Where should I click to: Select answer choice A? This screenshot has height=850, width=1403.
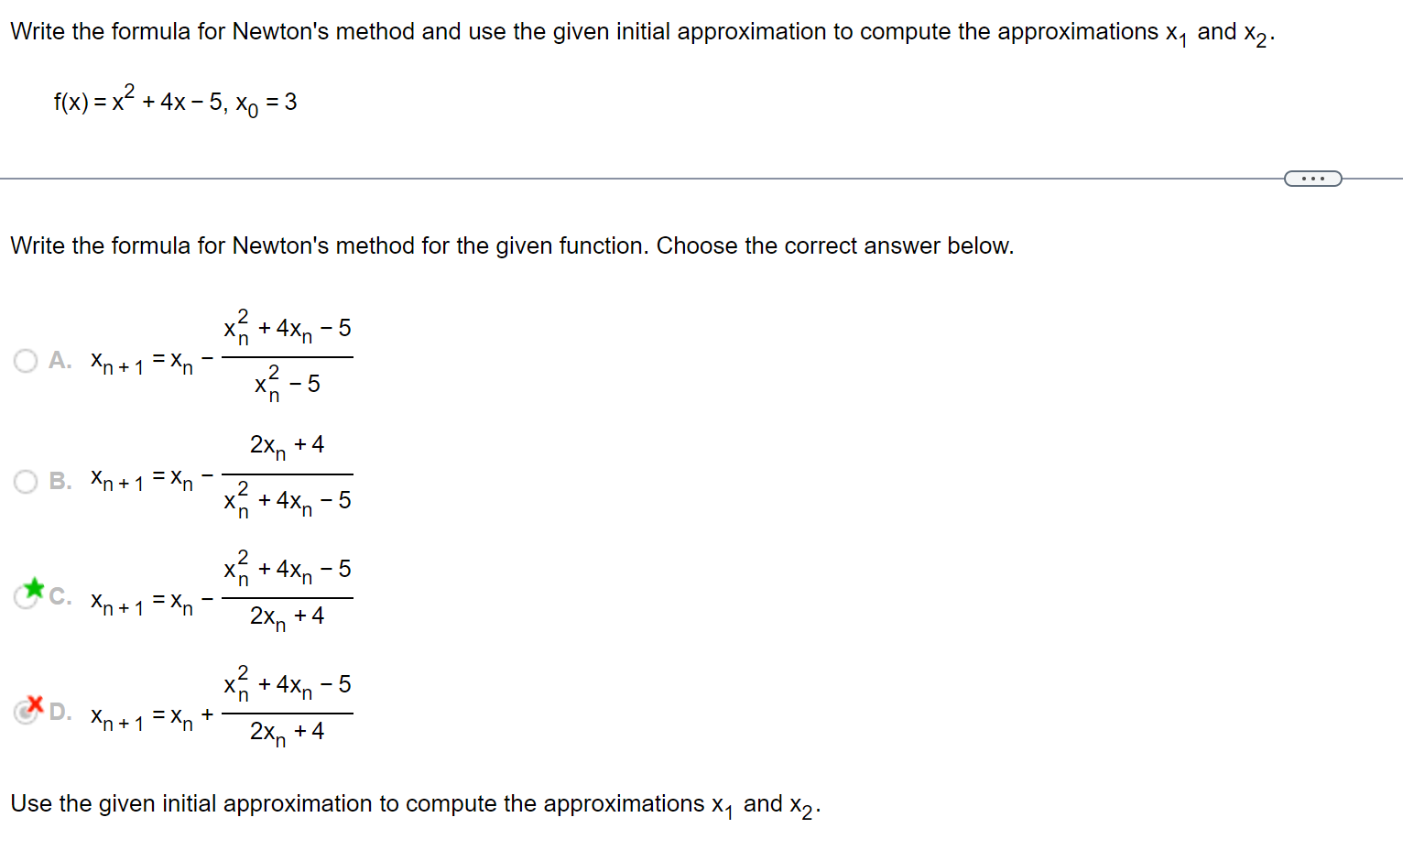point(25,361)
